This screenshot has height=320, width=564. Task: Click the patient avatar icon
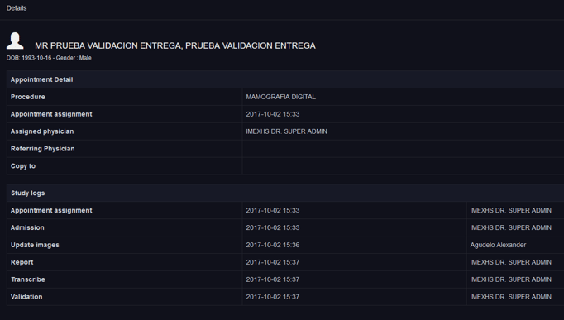click(x=15, y=41)
